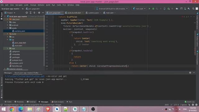Screen dimensions: 199x112
Task: Select currency.json in the project tree
Action: click(20, 31)
